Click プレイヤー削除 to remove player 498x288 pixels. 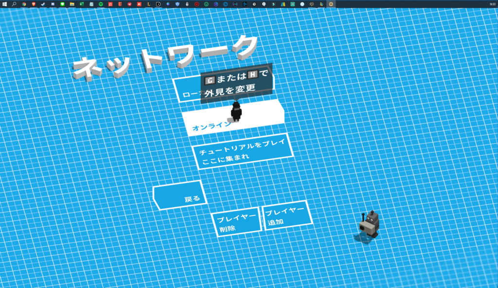click(235, 224)
